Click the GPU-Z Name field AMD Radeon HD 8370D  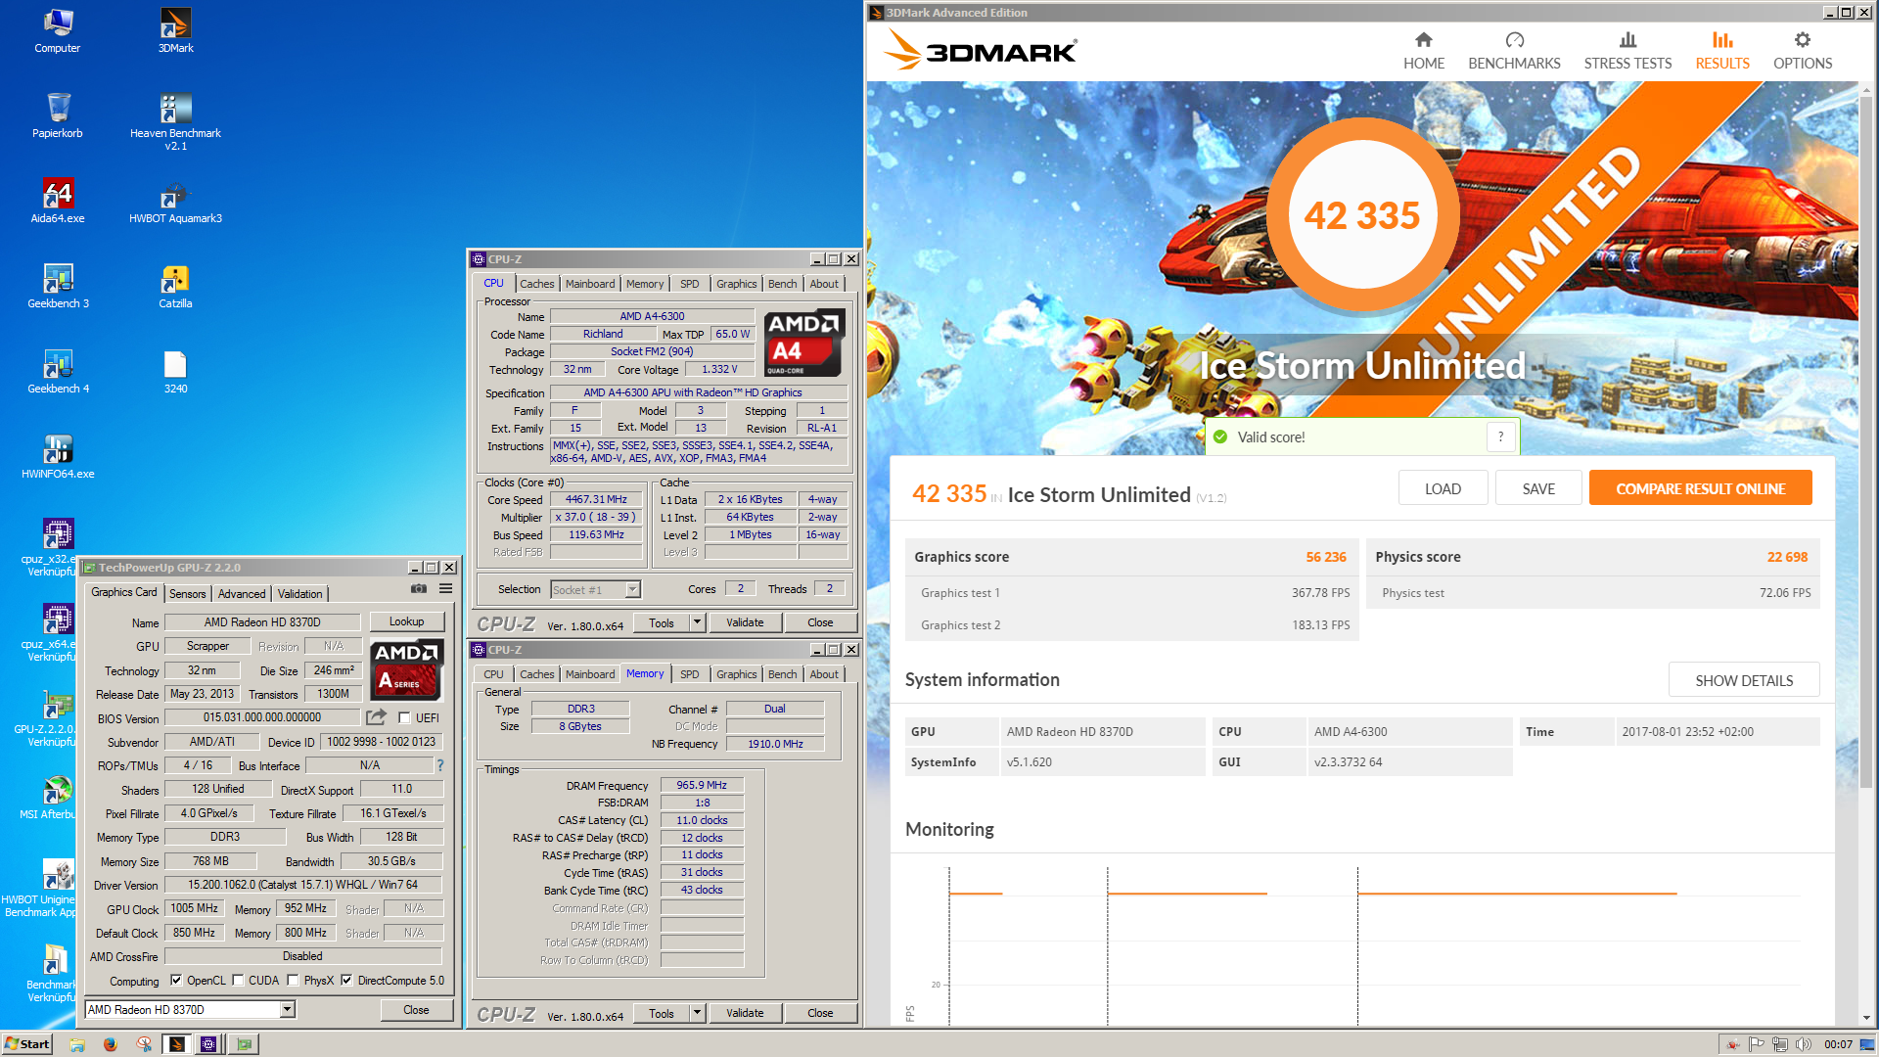pos(262,622)
